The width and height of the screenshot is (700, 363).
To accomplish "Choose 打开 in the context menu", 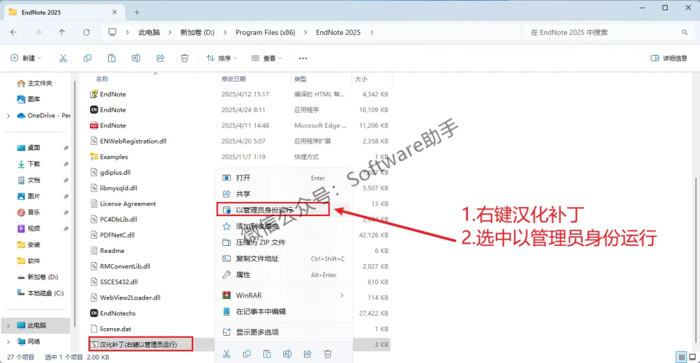I will tap(284, 177).
